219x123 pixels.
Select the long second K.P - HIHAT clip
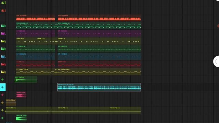point(99,49)
